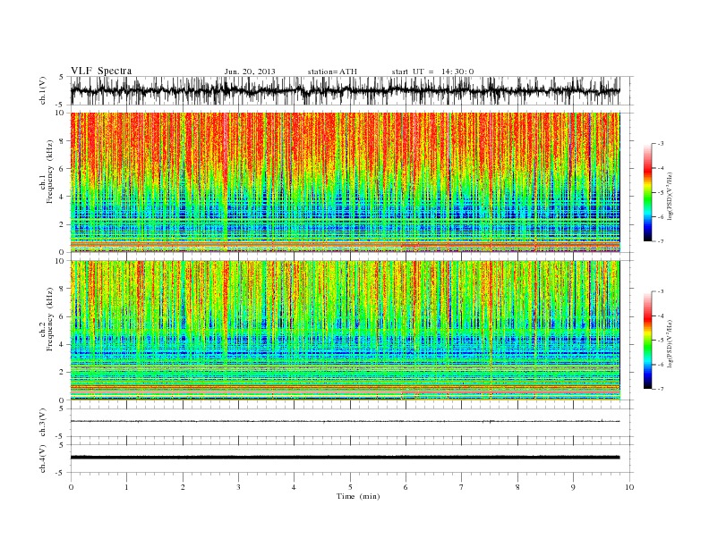
Task: Click the "9" tick label on the Time axis
Action: click(573, 487)
